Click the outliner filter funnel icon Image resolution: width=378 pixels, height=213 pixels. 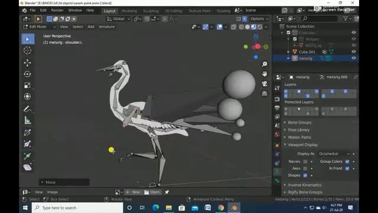click(x=346, y=18)
